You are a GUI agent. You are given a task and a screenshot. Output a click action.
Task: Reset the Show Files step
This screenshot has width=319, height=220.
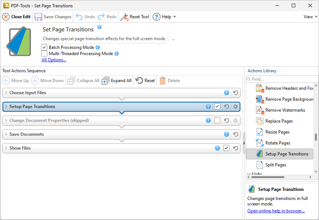point(236,148)
